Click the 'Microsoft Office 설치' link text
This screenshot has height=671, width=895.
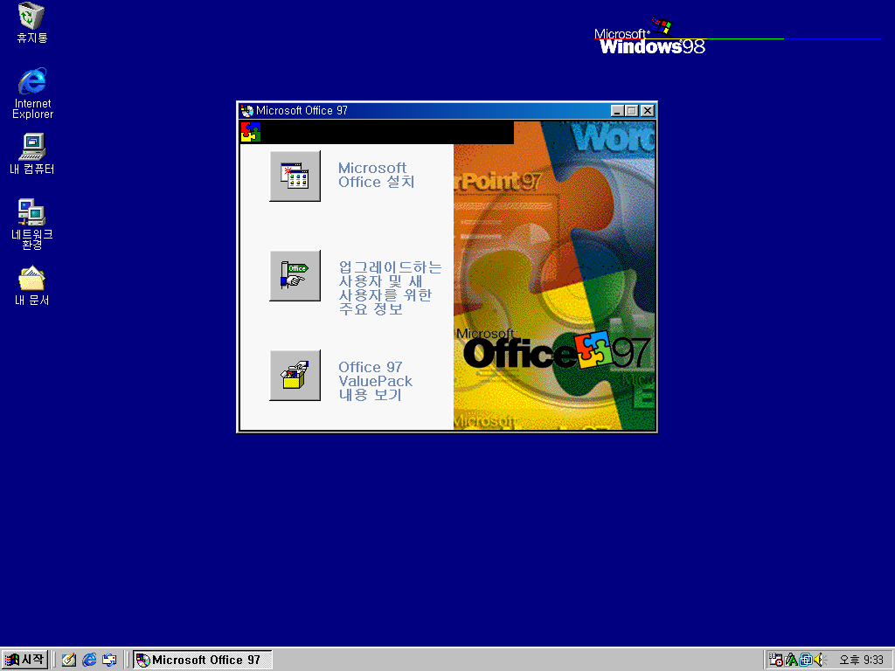[376, 175]
